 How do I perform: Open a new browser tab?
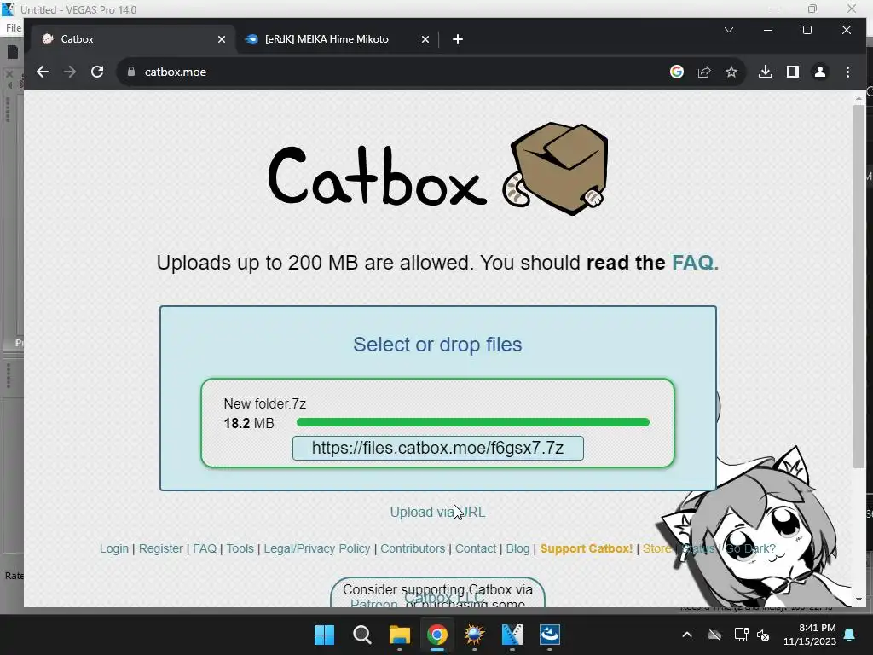point(458,39)
